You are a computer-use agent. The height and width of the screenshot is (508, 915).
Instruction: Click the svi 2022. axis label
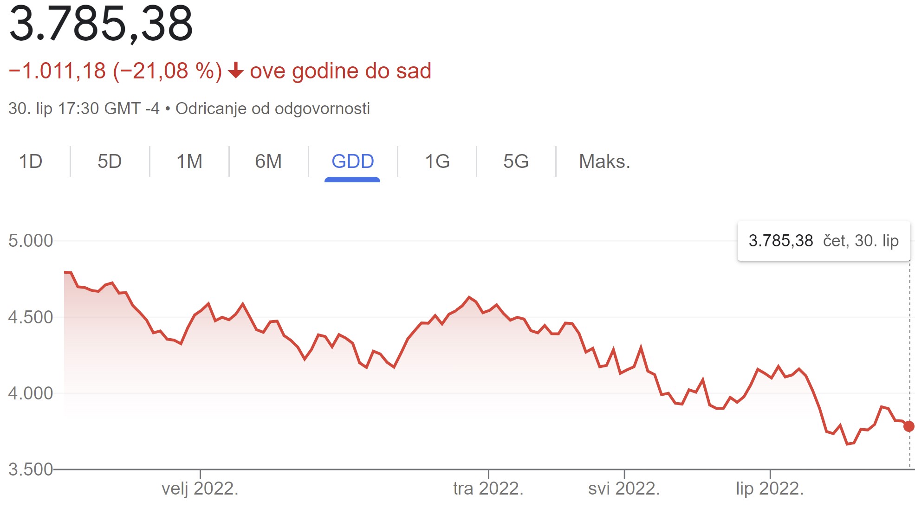pos(623,489)
